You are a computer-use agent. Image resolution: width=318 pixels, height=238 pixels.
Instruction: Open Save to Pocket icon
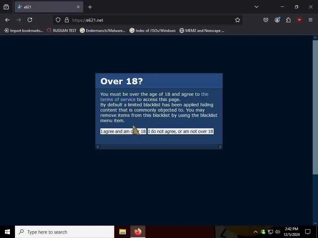pyautogui.click(x=266, y=20)
